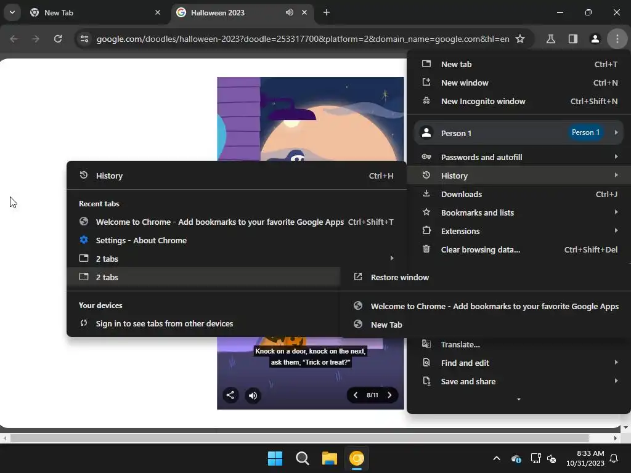This screenshot has width=631, height=473.
Task: Open the Windows Start menu
Action: [x=275, y=458]
